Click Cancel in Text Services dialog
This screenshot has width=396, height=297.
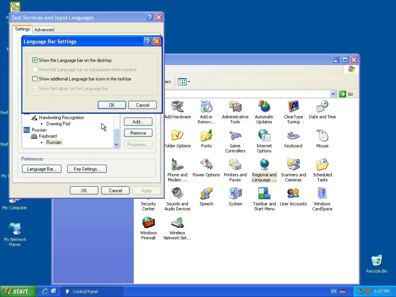(x=115, y=190)
